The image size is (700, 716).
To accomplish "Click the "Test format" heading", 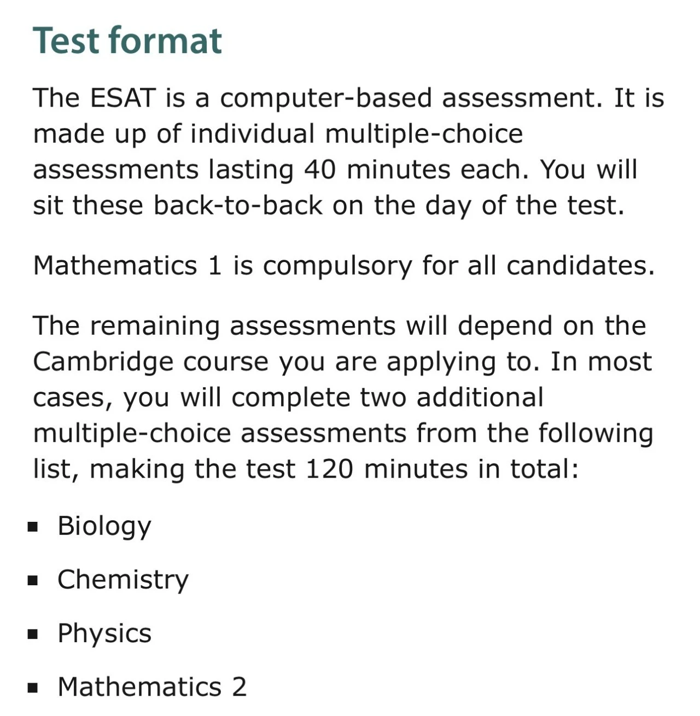I will tap(127, 41).
